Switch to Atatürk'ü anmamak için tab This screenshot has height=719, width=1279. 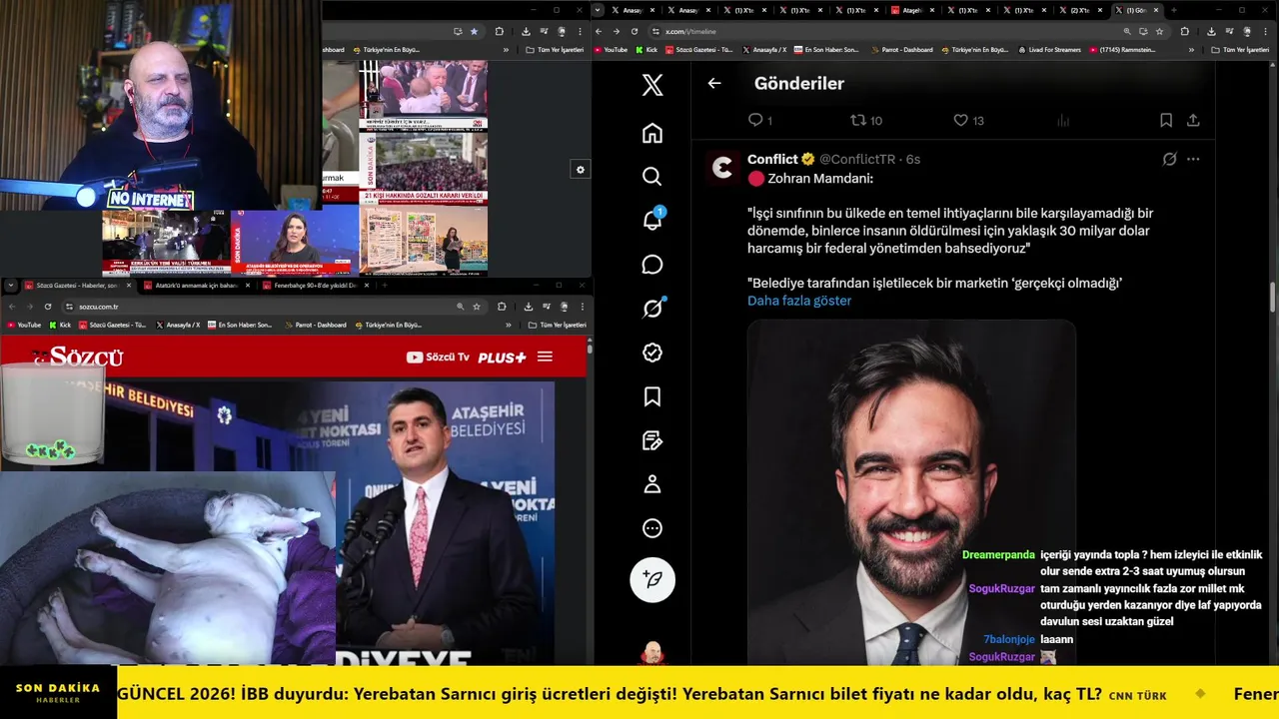point(197,285)
